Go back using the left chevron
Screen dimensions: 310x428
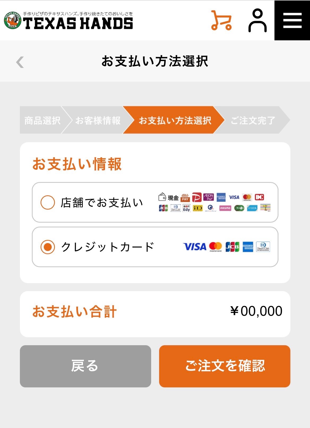[x=20, y=62]
